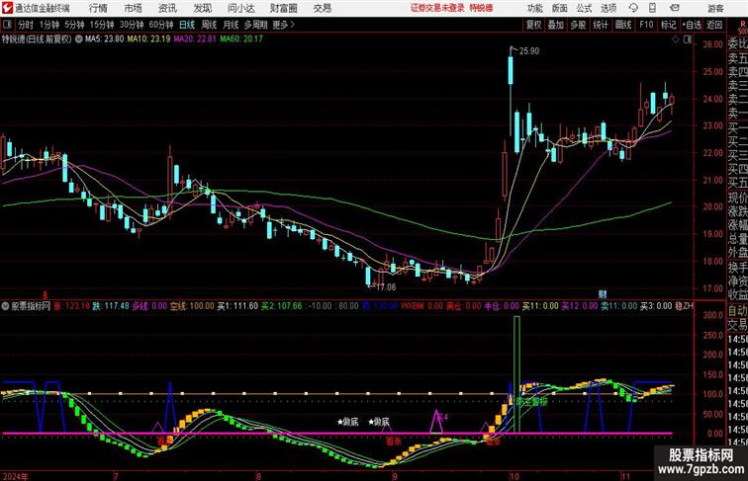The image size is (748, 481).
Task: Click the 跌: 117.48 indicator value
Action: pos(111,306)
